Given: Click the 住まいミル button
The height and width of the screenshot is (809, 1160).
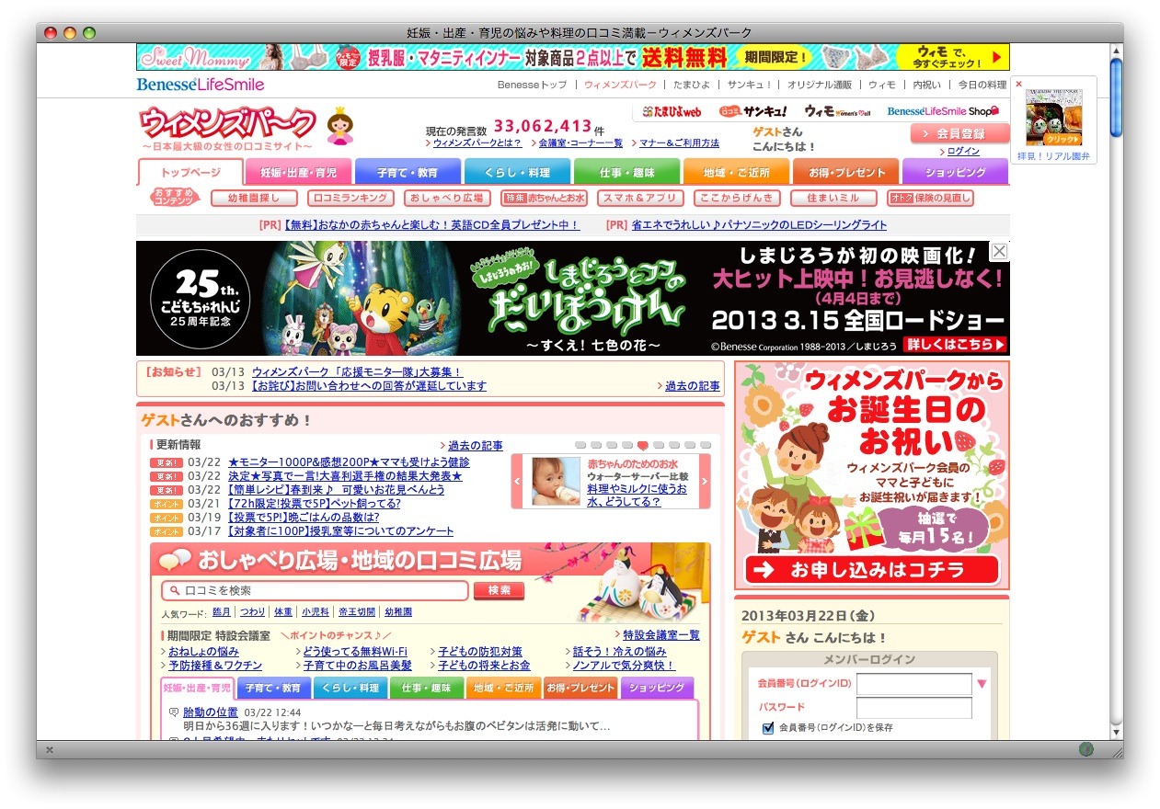Looking at the screenshot, I should [x=833, y=198].
